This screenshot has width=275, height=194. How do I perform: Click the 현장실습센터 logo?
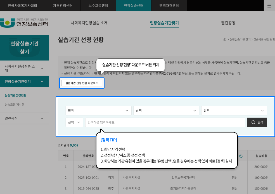[x=24, y=23]
